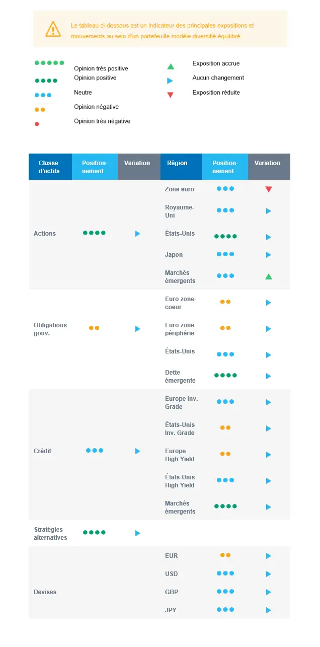The width and height of the screenshot is (320, 647).
Task: Click the four green dots for Actions États-Unis
Action: pos(225,236)
